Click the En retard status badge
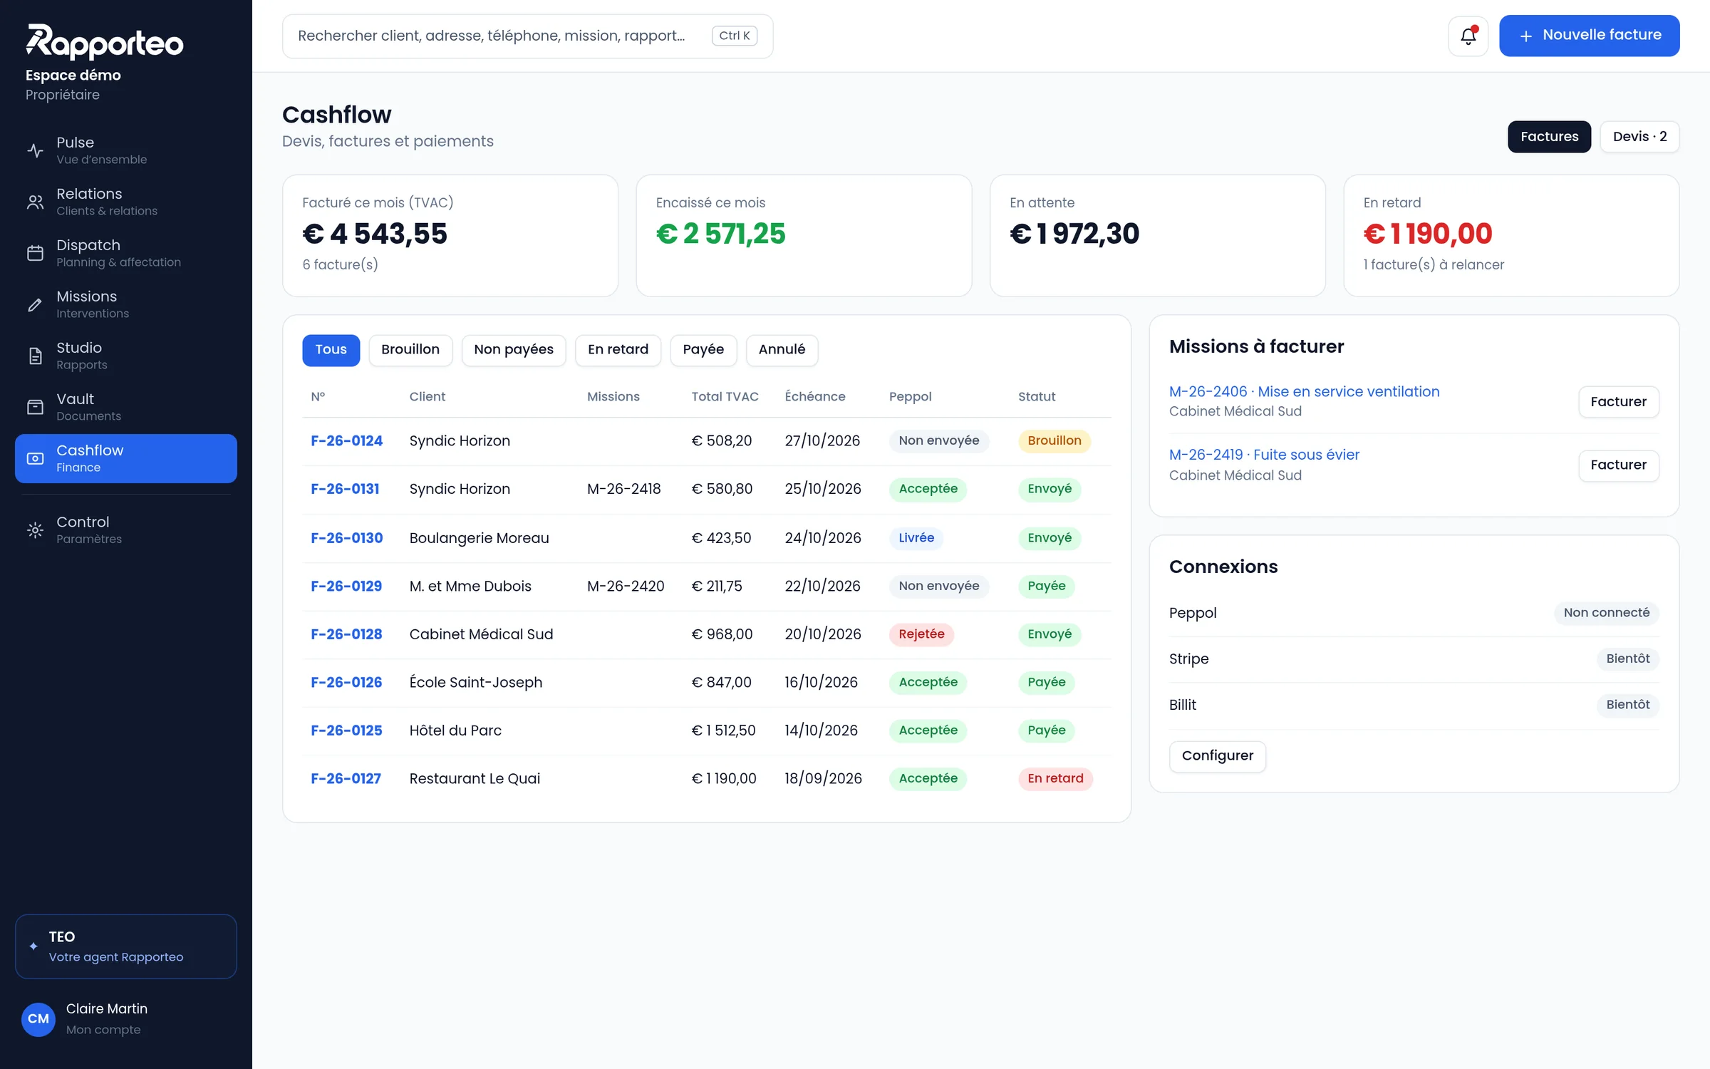This screenshot has width=1710, height=1069. pos(1055,779)
